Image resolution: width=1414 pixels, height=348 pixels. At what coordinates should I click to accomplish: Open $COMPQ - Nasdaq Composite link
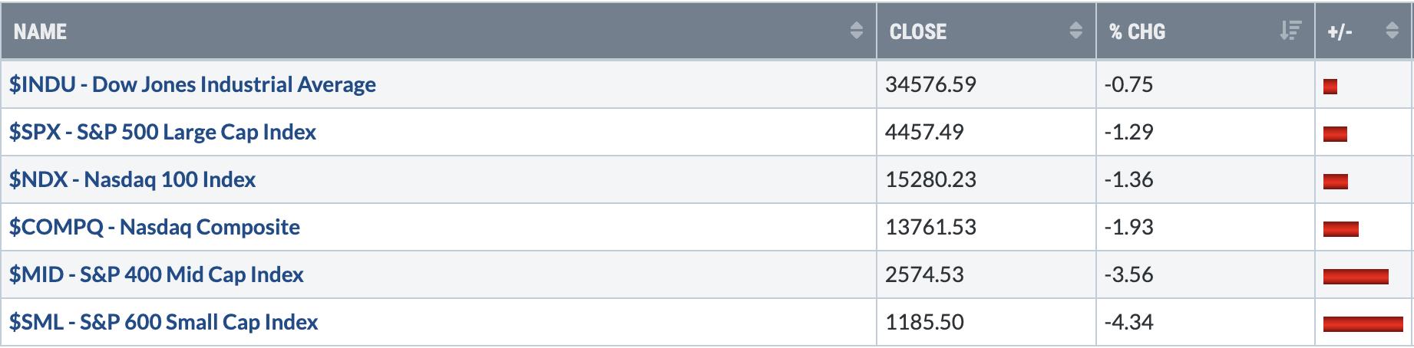point(154,227)
